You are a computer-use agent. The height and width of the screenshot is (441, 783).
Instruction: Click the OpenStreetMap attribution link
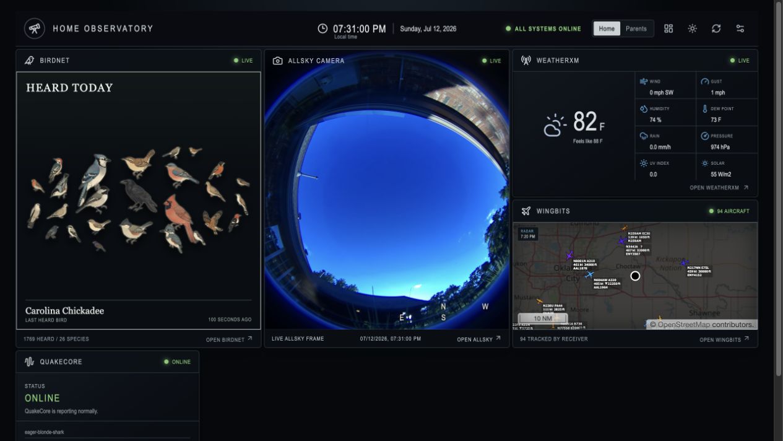(x=683, y=325)
